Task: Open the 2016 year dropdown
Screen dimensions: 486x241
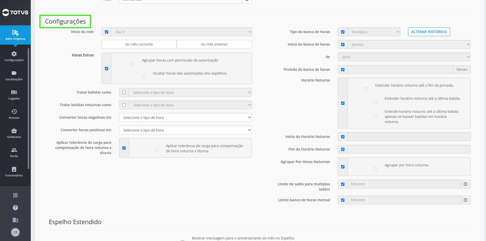Action: (x=404, y=57)
